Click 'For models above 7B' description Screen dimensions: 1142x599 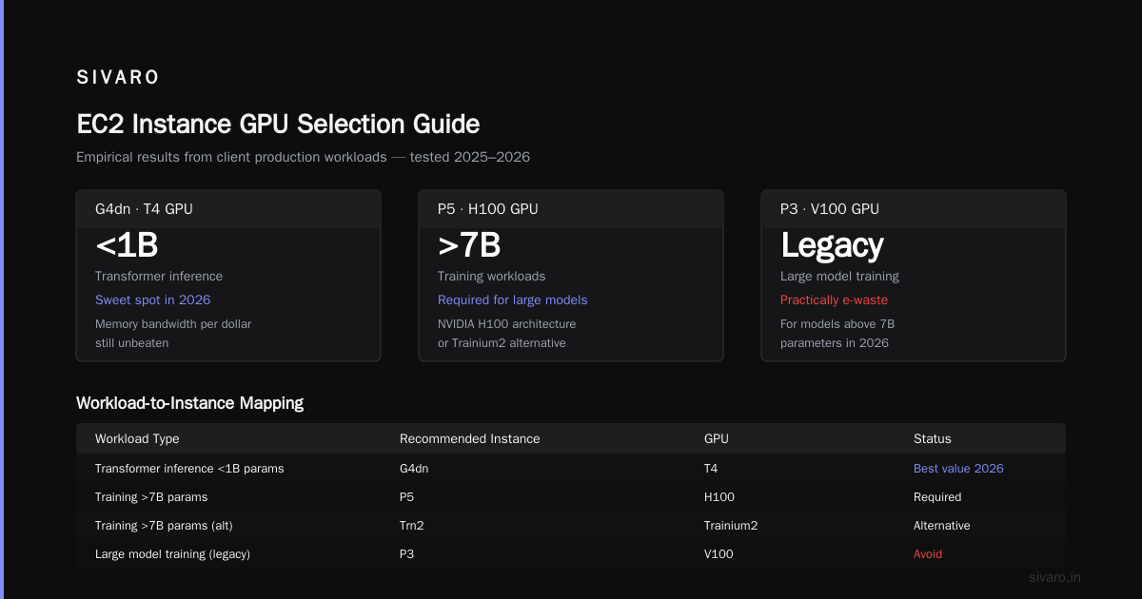(x=837, y=324)
